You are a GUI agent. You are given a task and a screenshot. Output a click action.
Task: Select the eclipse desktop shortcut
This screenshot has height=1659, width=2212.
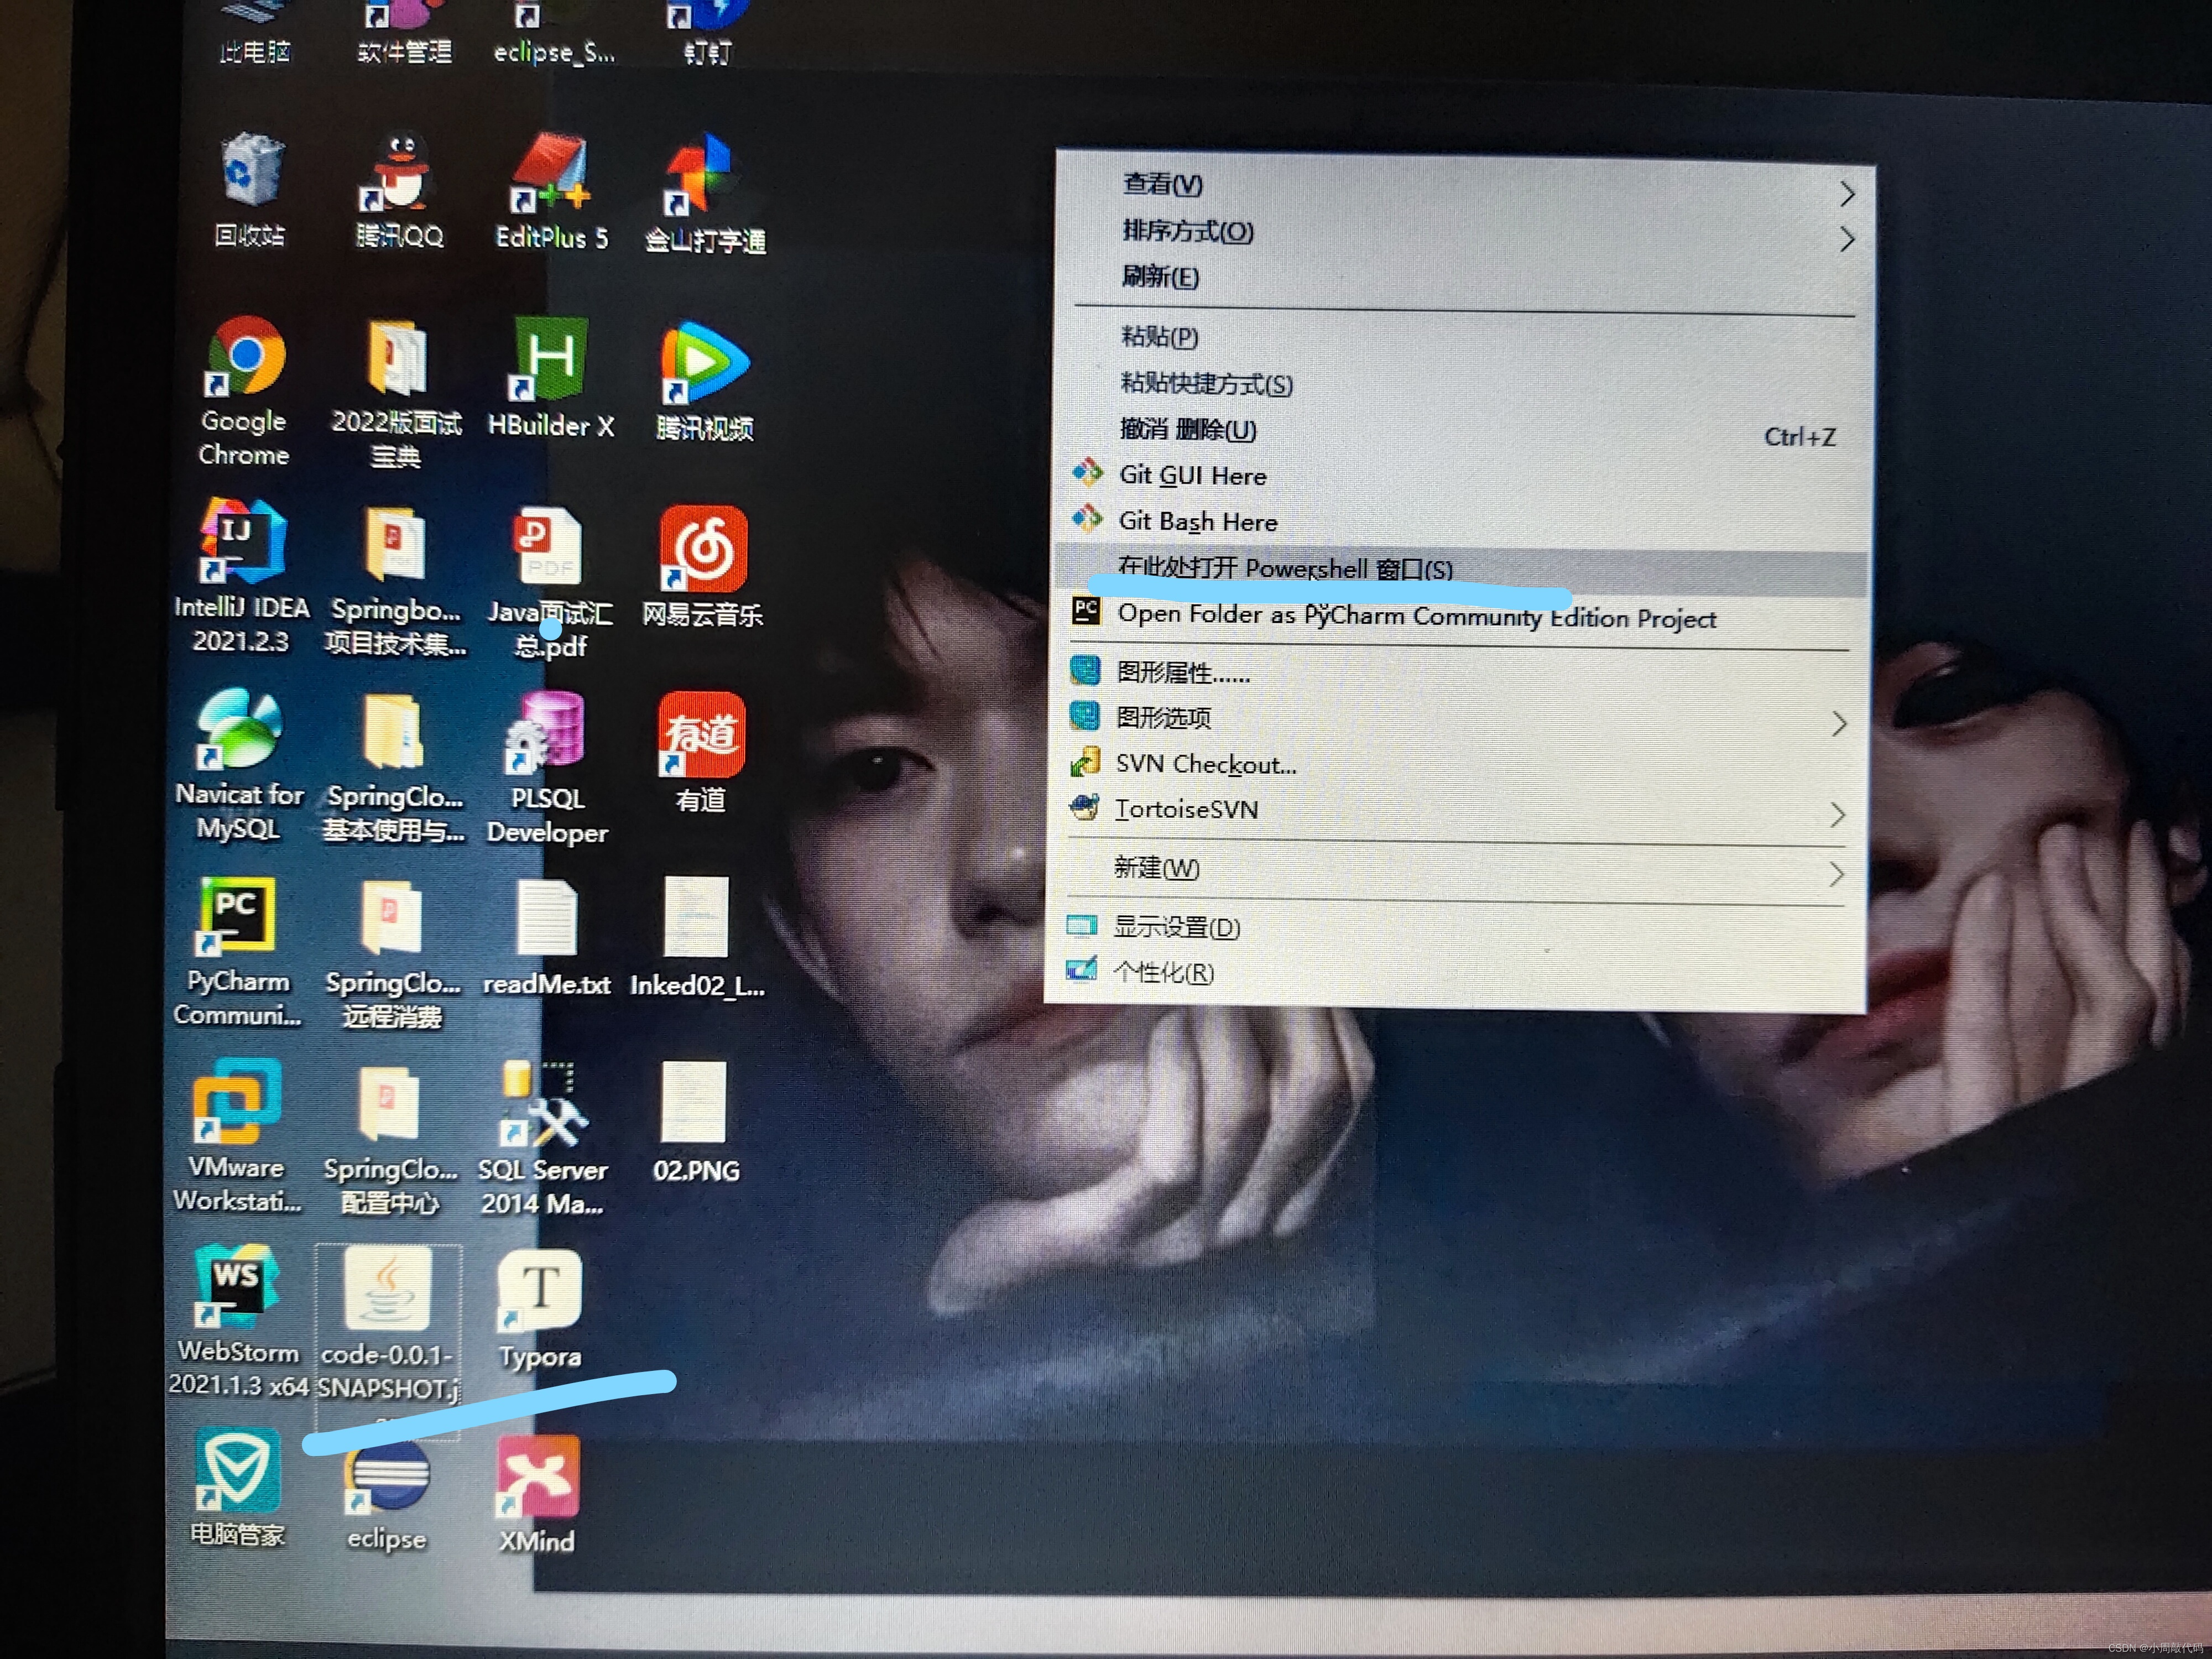coord(387,1481)
